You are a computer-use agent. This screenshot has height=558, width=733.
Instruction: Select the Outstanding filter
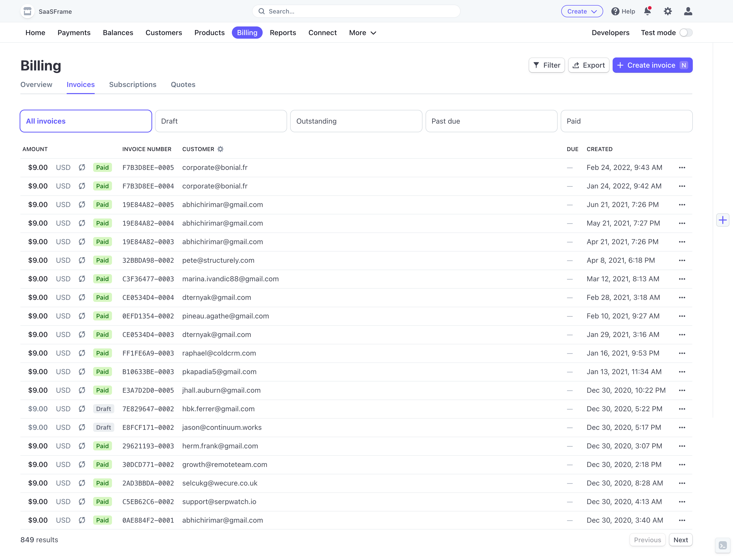(x=356, y=121)
